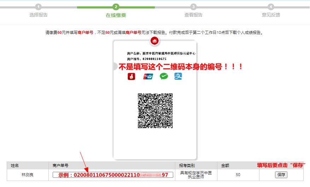Click the red thumbs-up payment icon
Viewport: 310px width, 187px height.
[x=131, y=76]
